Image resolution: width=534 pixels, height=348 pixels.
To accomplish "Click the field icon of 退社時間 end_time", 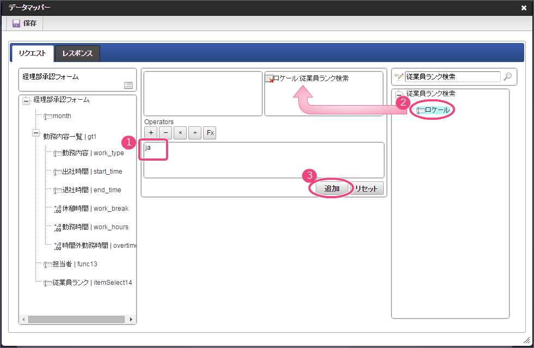I will 57,190.
